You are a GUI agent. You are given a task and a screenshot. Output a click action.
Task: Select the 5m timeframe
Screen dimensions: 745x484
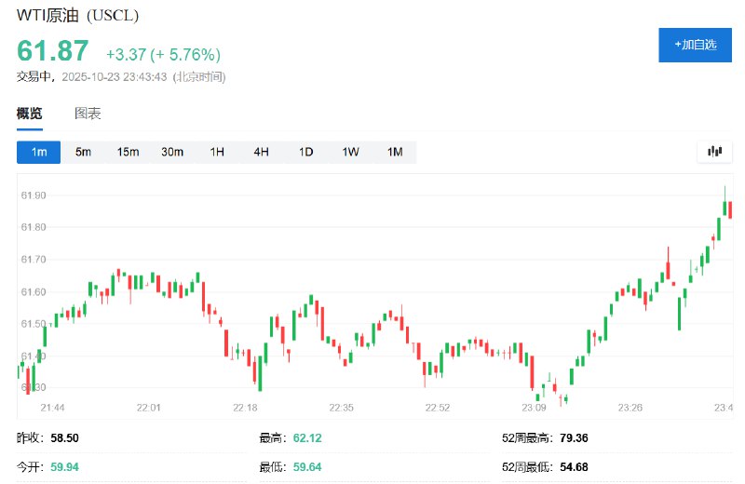pyautogui.click(x=83, y=152)
